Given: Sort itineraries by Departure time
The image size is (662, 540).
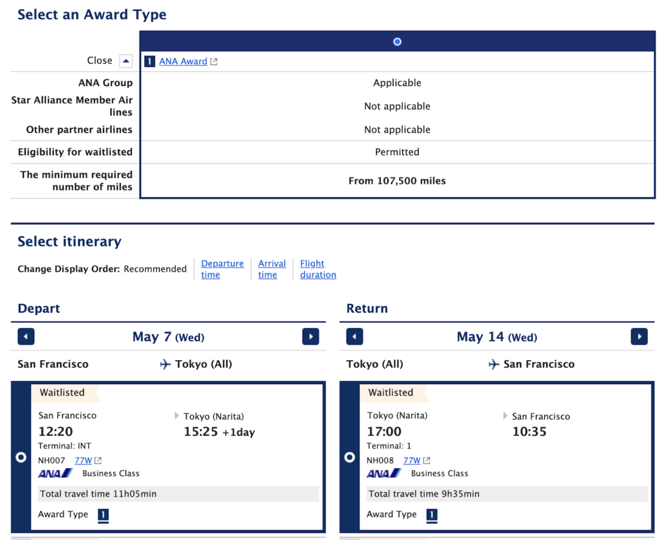Looking at the screenshot, I should tap(222, 269).
